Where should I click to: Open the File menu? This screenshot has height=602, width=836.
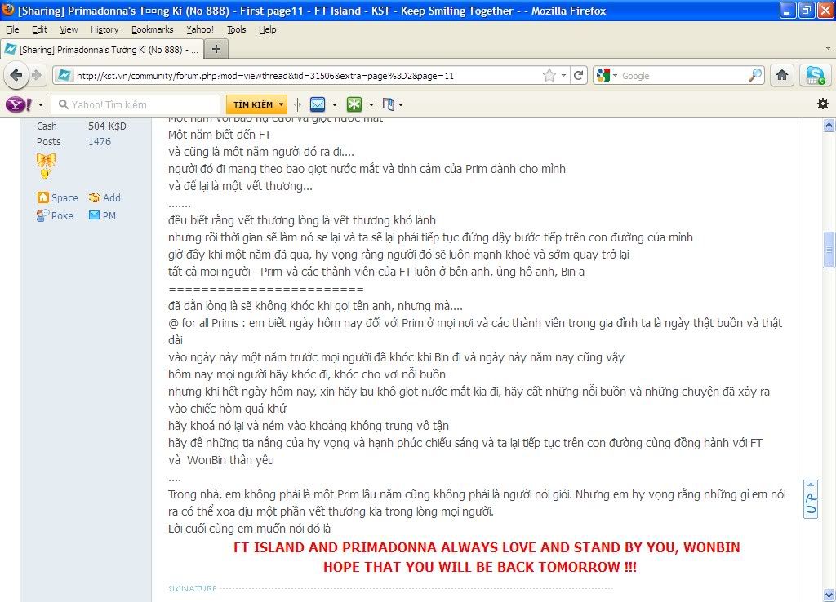pyautogui.click(x=12, y=30)
